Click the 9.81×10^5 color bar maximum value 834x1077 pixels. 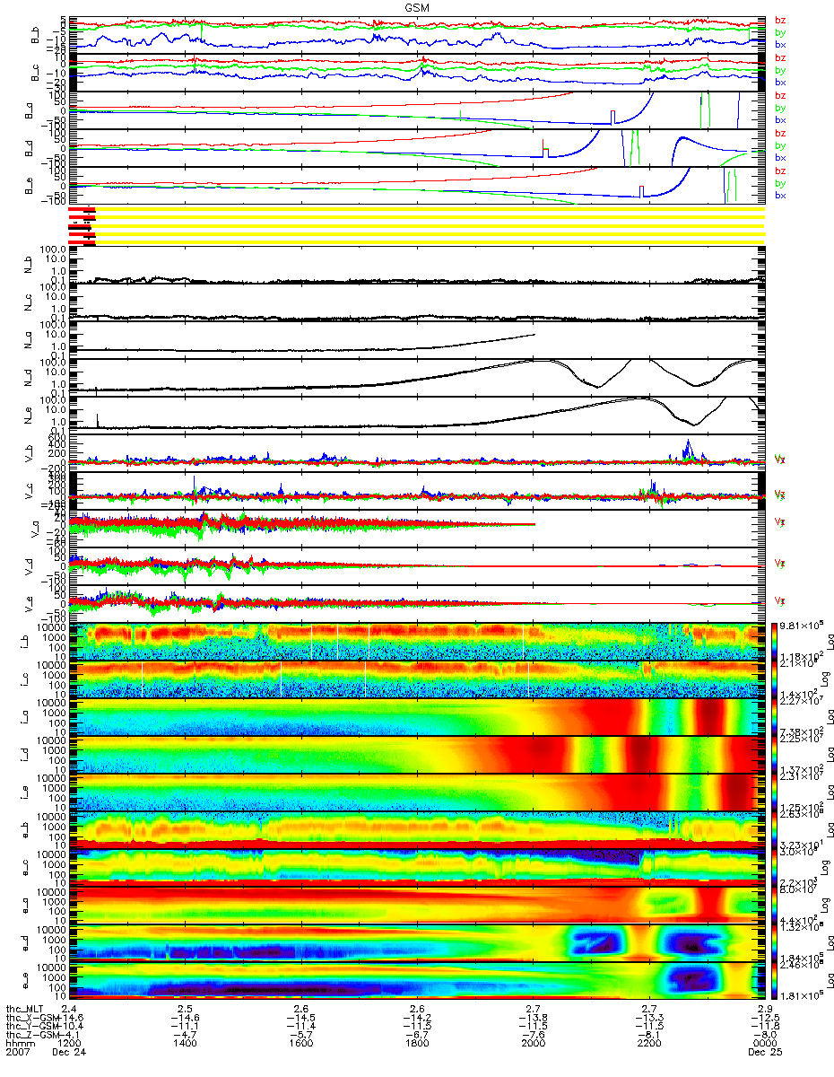tap(802, 626)
